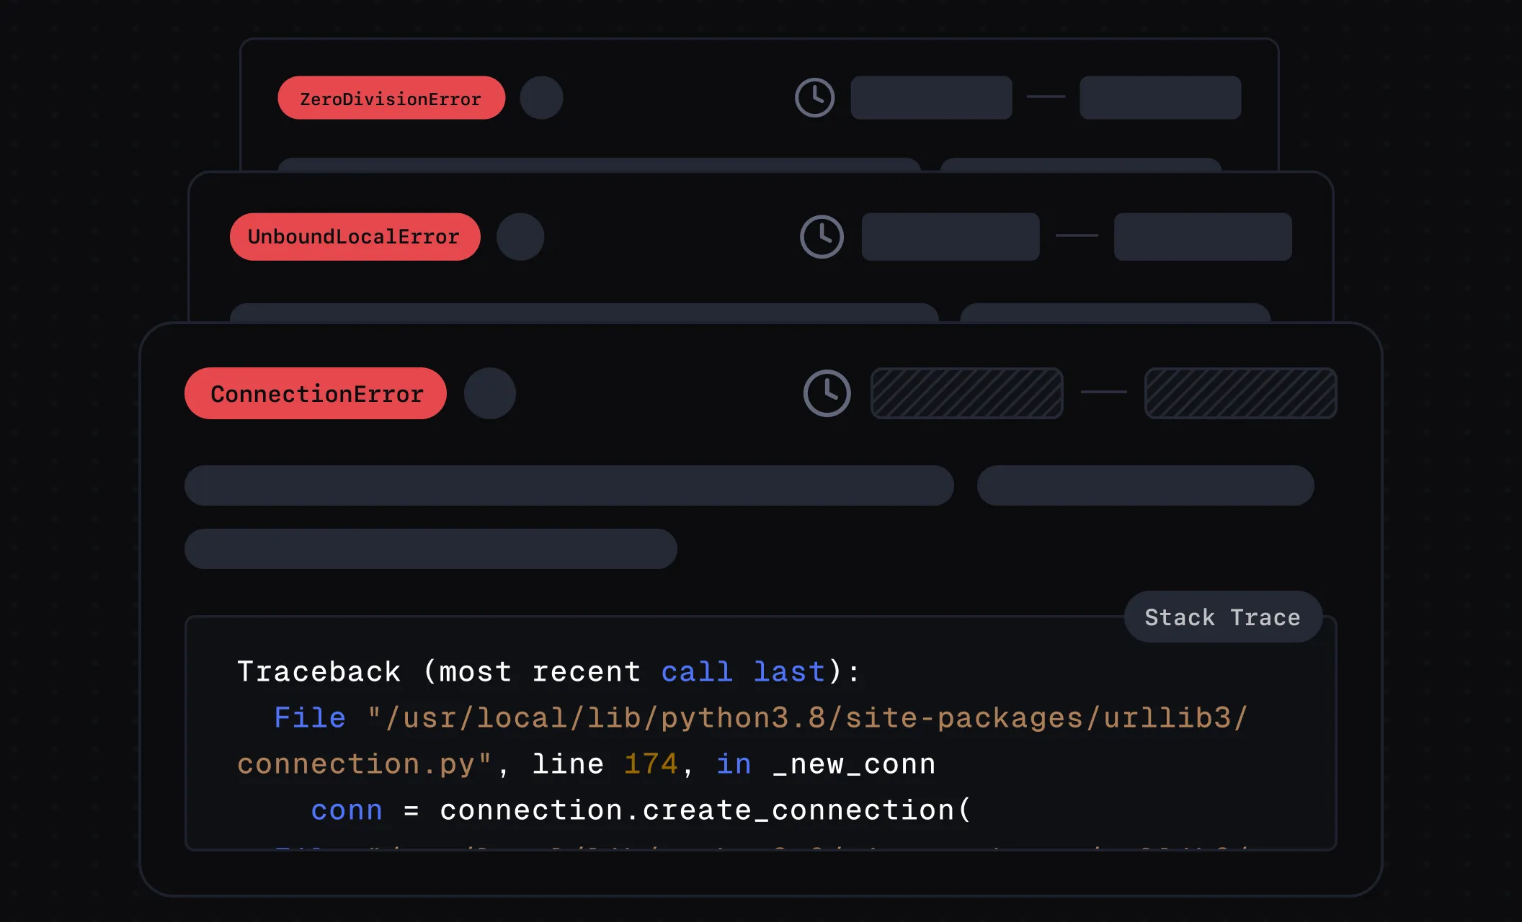Click the second time box in the UnboundLocalError card

pyautogui.click(x=1202, y=236)
